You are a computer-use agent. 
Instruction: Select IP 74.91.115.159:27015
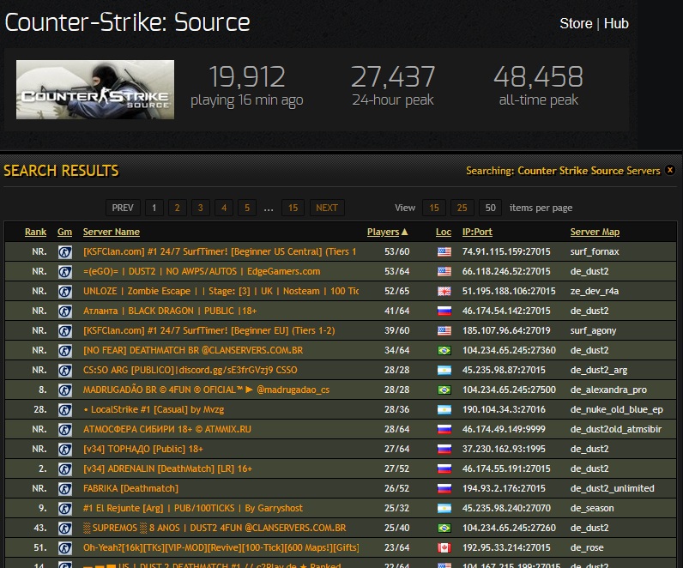[x=506, y=251]
